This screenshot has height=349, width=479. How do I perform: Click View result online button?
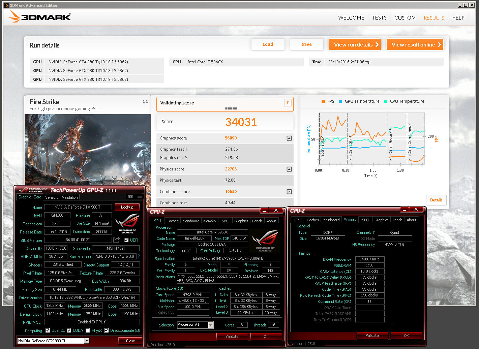coord(415,44)
